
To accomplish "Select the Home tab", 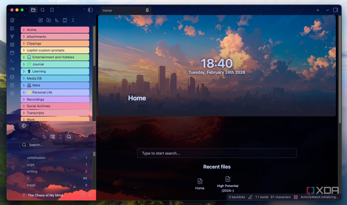I will pyautogui.click(x=126, y=10).
